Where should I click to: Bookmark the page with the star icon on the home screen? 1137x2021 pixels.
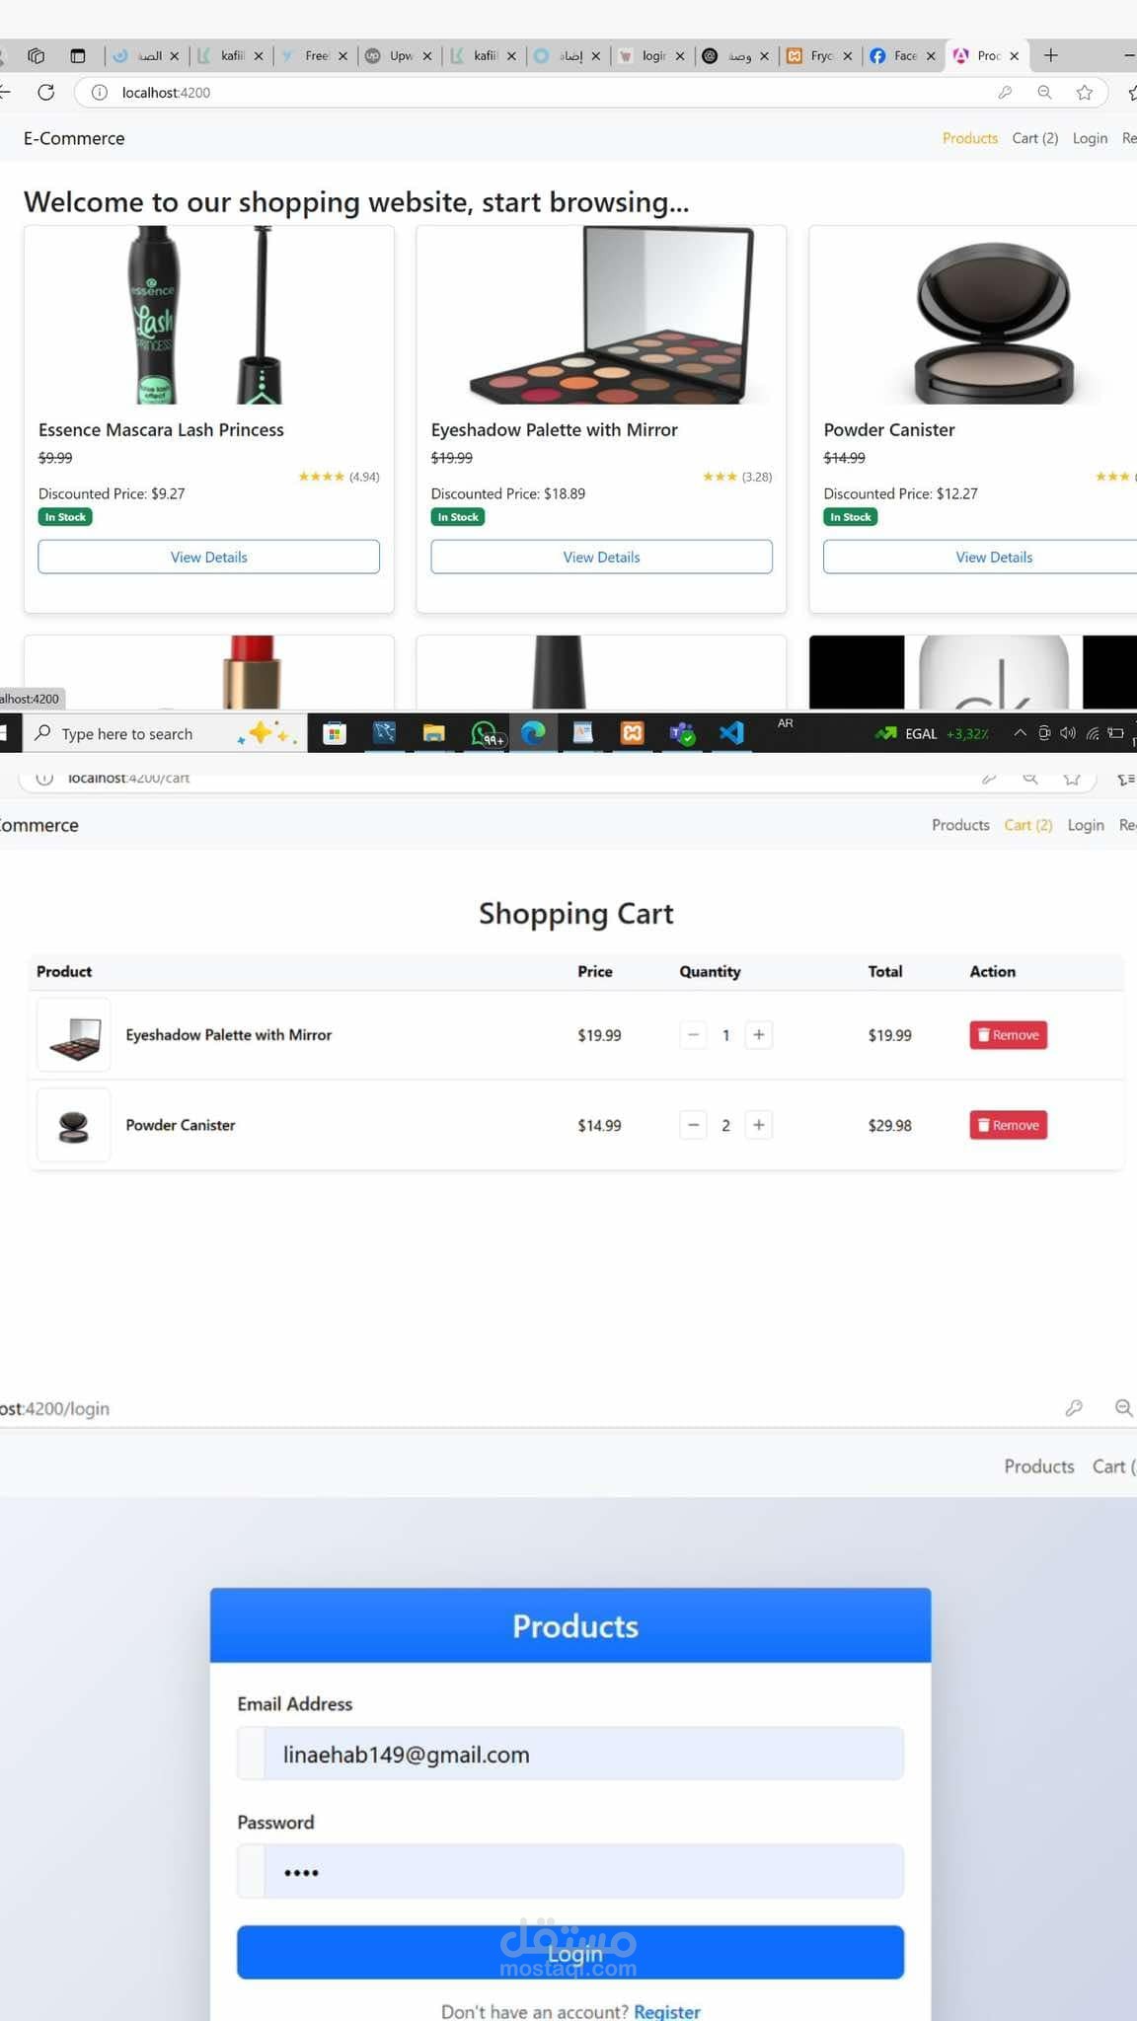(1085, 93)
